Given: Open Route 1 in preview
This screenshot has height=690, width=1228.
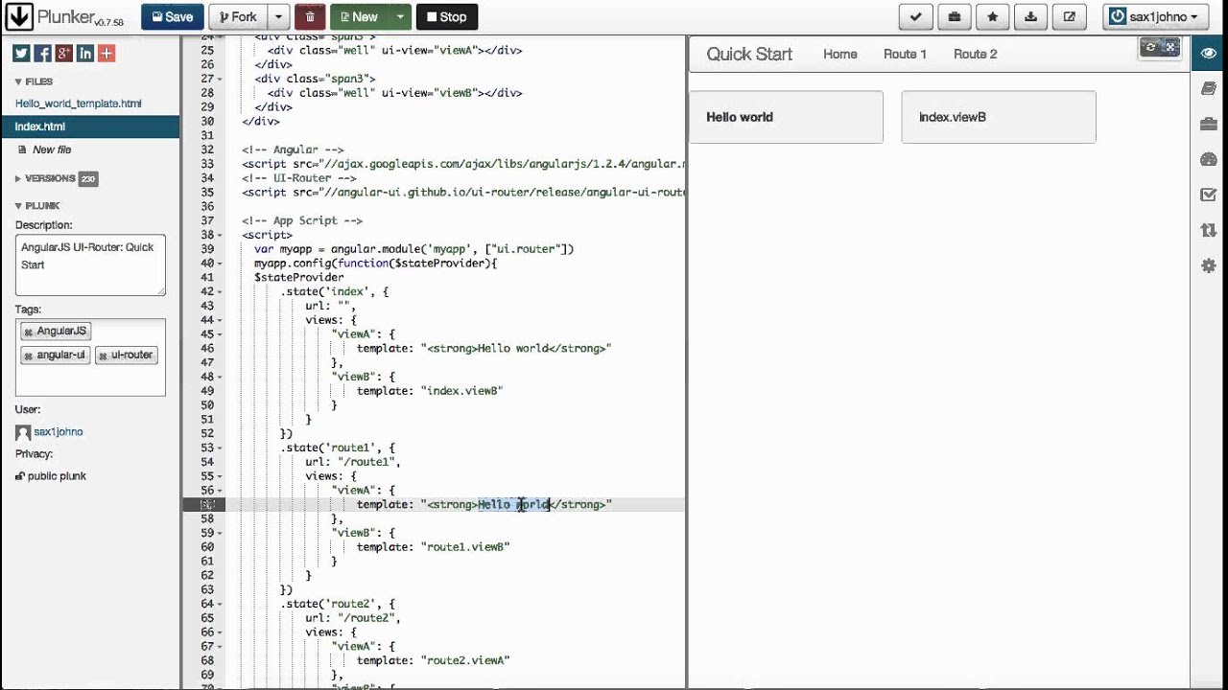Looking at the screenshot, I should 905,54.
